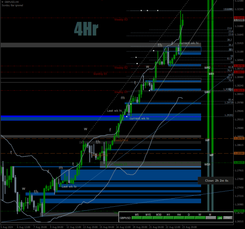Click the M5 timeframe trend bar

[x=137, y=218]
